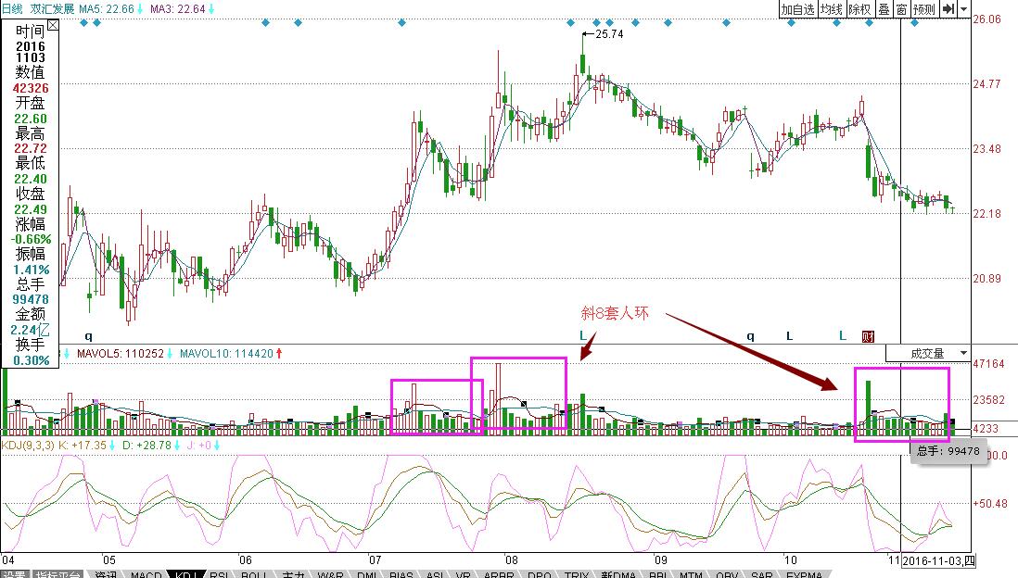Switch to the MACD indicator tab
Screen dimensions: 1018x578
146,574
